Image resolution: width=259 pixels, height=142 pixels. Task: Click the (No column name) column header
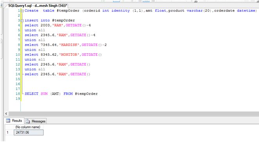(28, 127)
